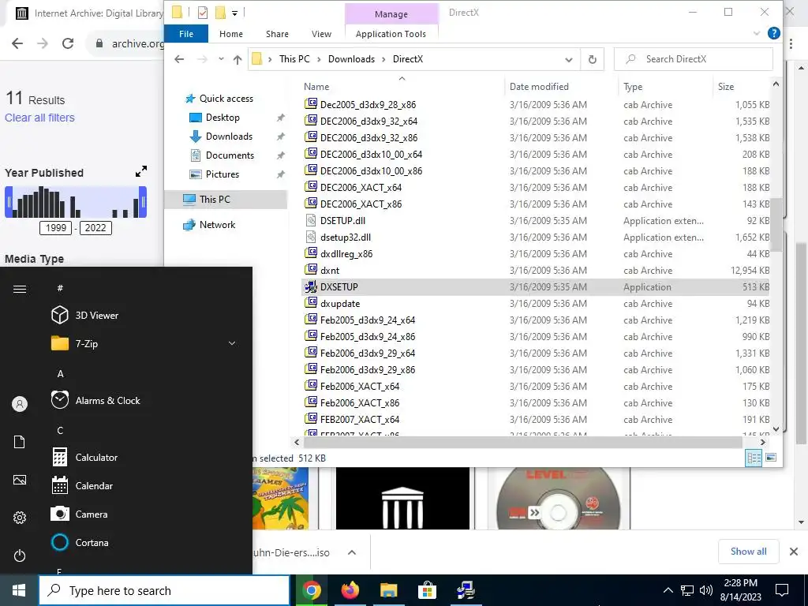Click the Manage contextual tab
Screen dimensions: 808x606
(x=391, y=14)
